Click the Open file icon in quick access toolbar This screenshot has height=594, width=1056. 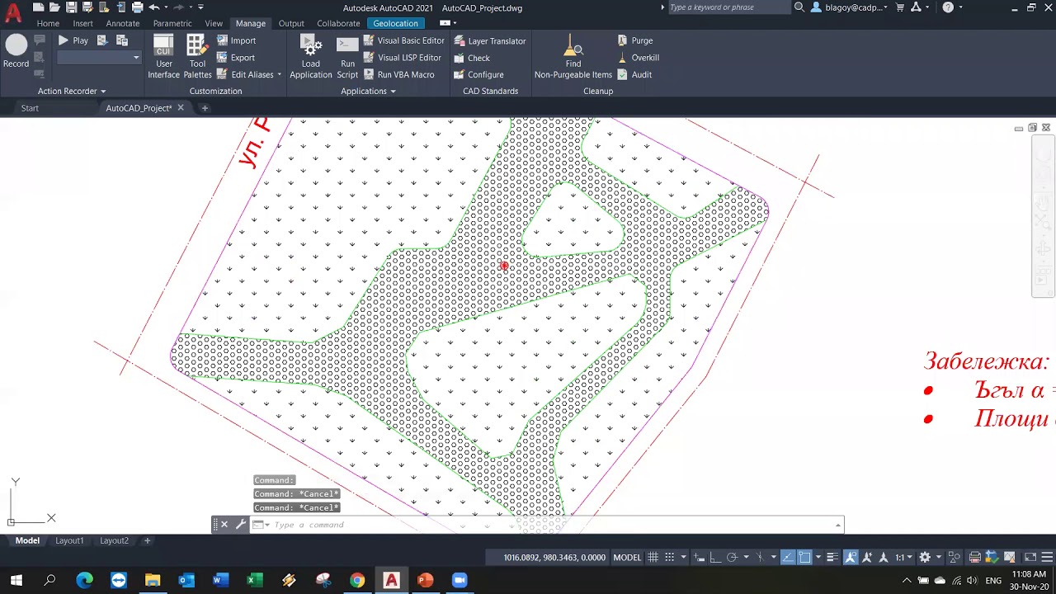pos(54,7)
